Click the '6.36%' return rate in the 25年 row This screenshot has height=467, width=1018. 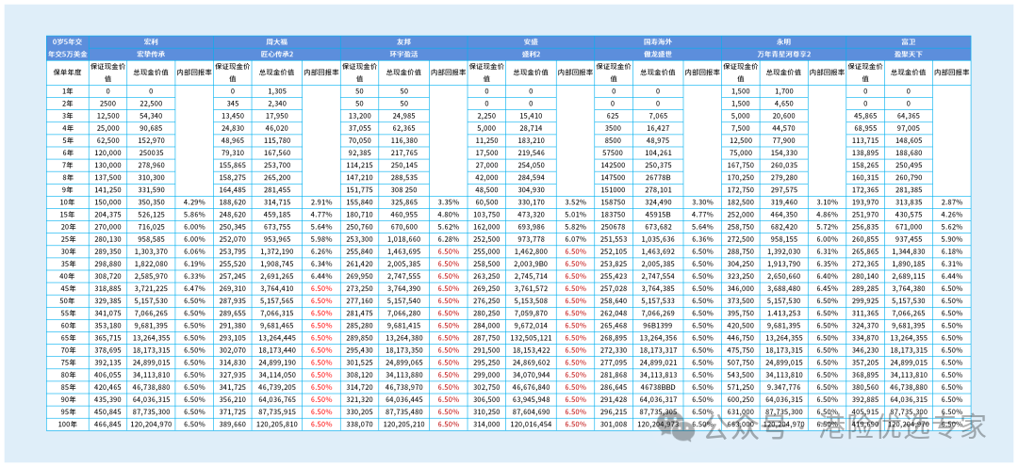click(702, 240)
